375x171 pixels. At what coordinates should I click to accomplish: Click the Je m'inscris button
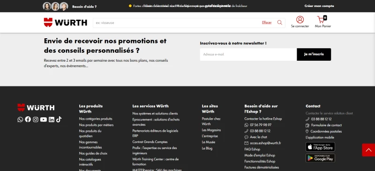click(314, 54)
